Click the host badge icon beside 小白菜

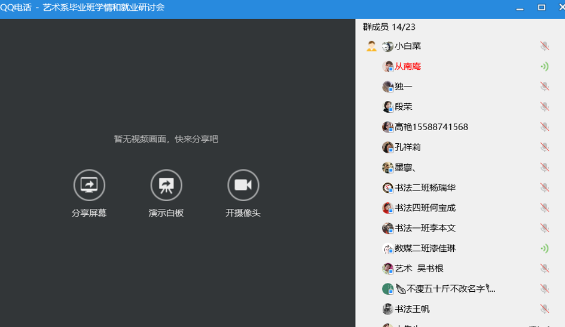pos(371,46)
